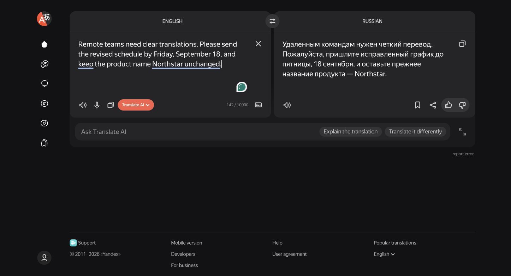Listen to the Russian translation

click(x=287, y=105)
